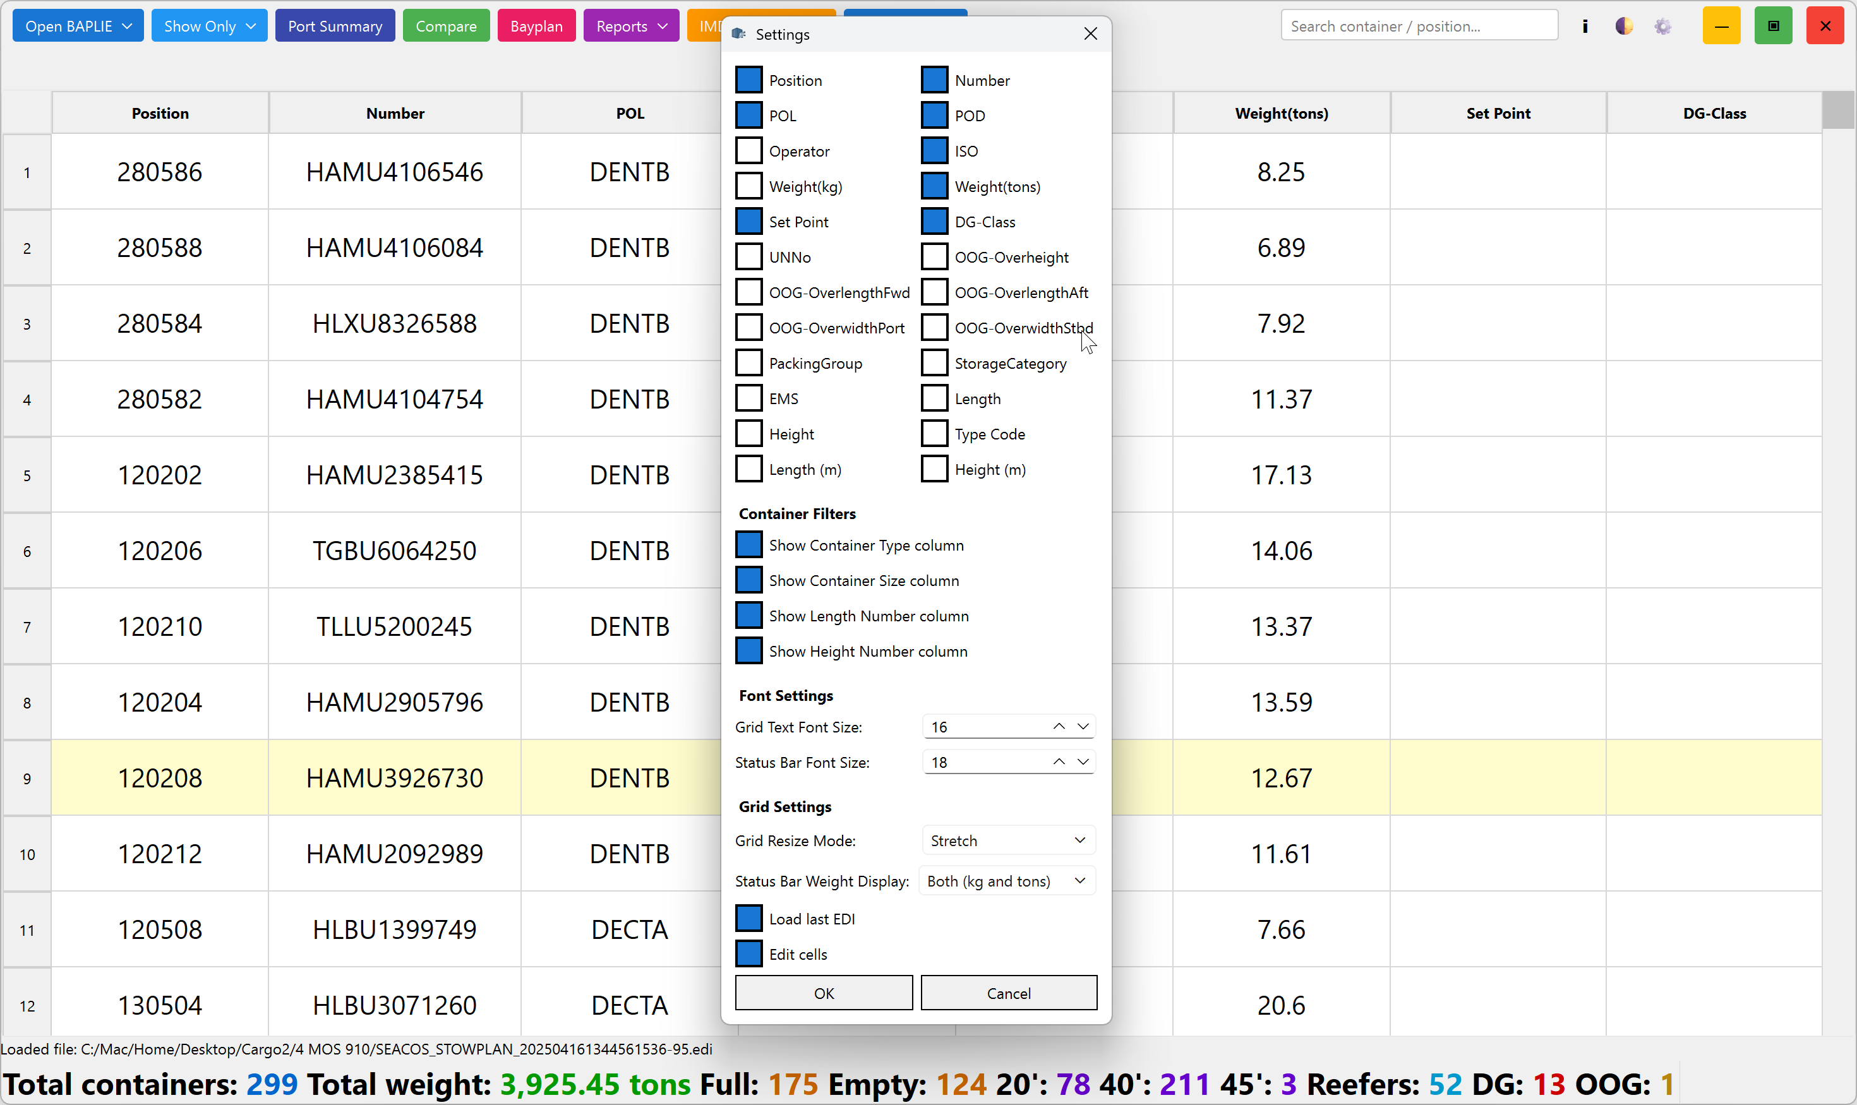1857x1105 pixels.
Task: Toggle Show Container Type column checkbox
Action: [x=748, y=545]
